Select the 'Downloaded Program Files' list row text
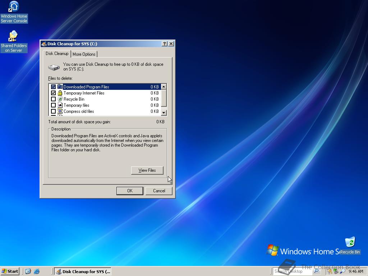 86,87
